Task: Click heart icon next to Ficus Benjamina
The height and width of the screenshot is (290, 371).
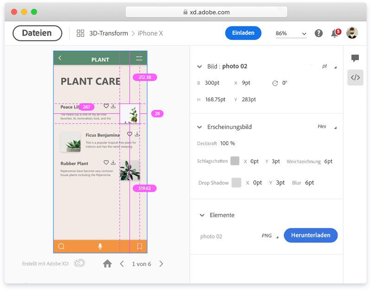Action: [130, 134]
